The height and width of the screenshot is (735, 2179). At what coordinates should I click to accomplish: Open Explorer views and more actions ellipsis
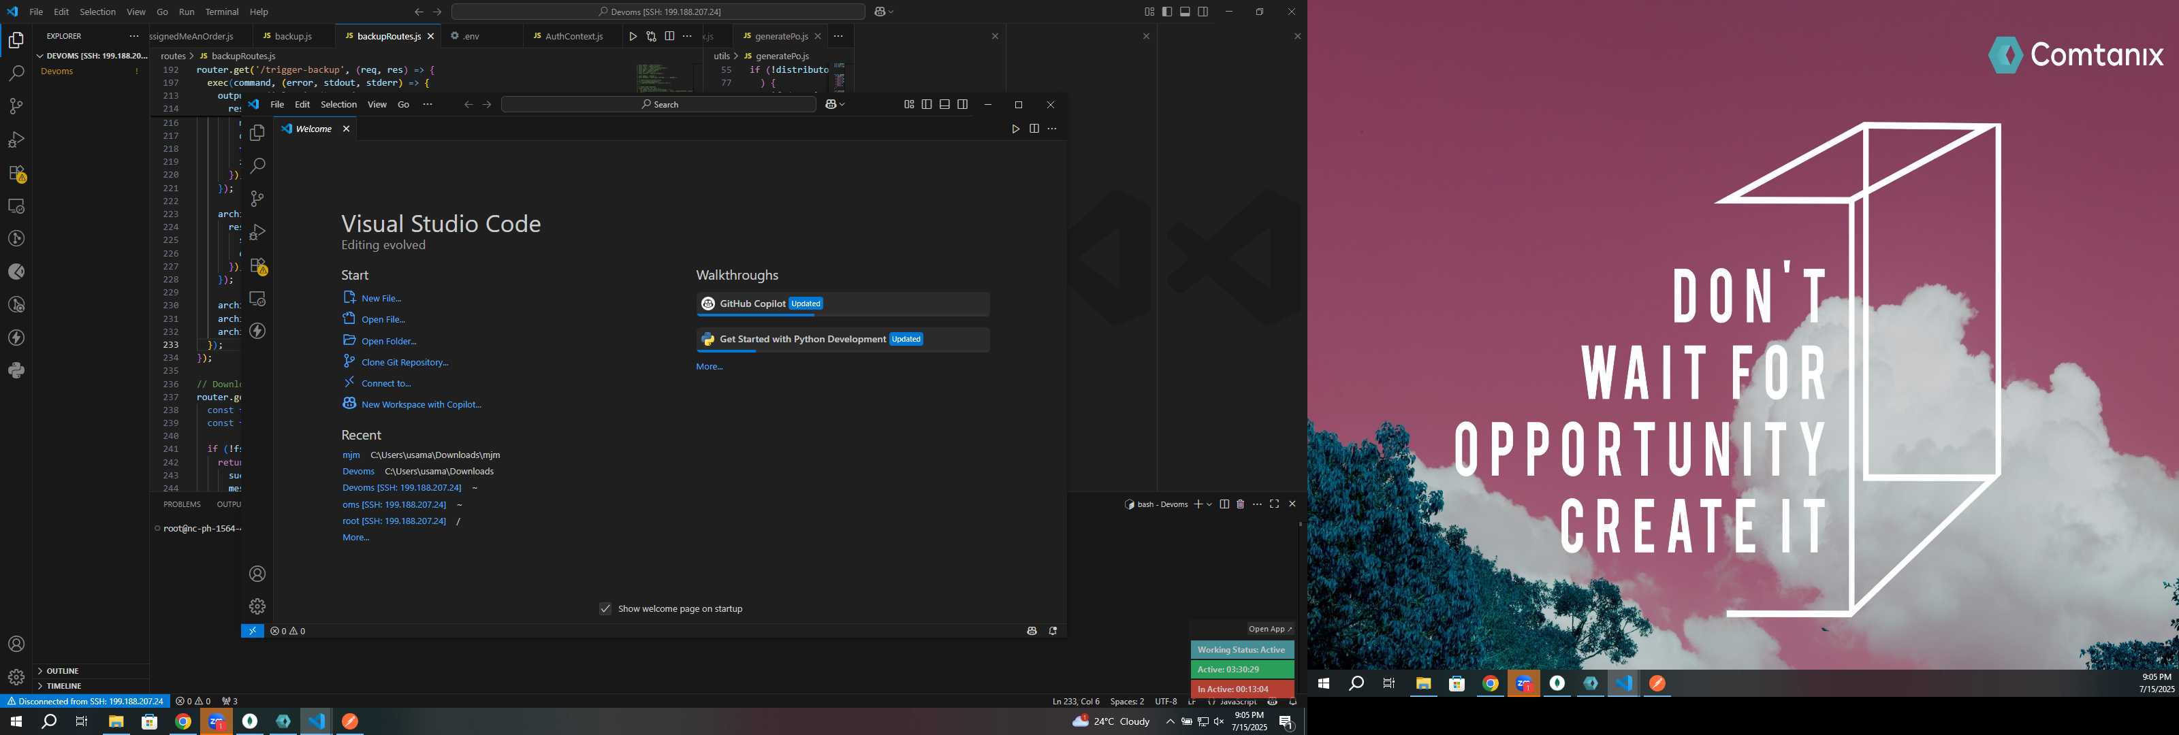(133, 36)
